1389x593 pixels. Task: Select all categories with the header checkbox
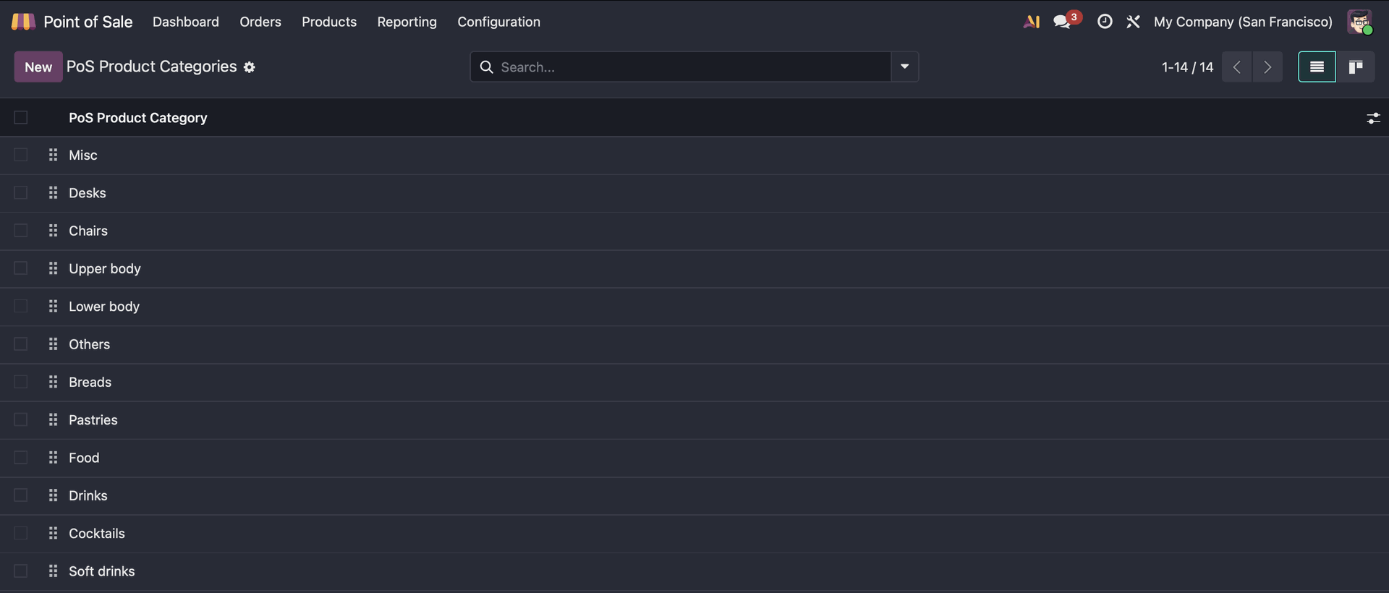[x=21, y=118]
